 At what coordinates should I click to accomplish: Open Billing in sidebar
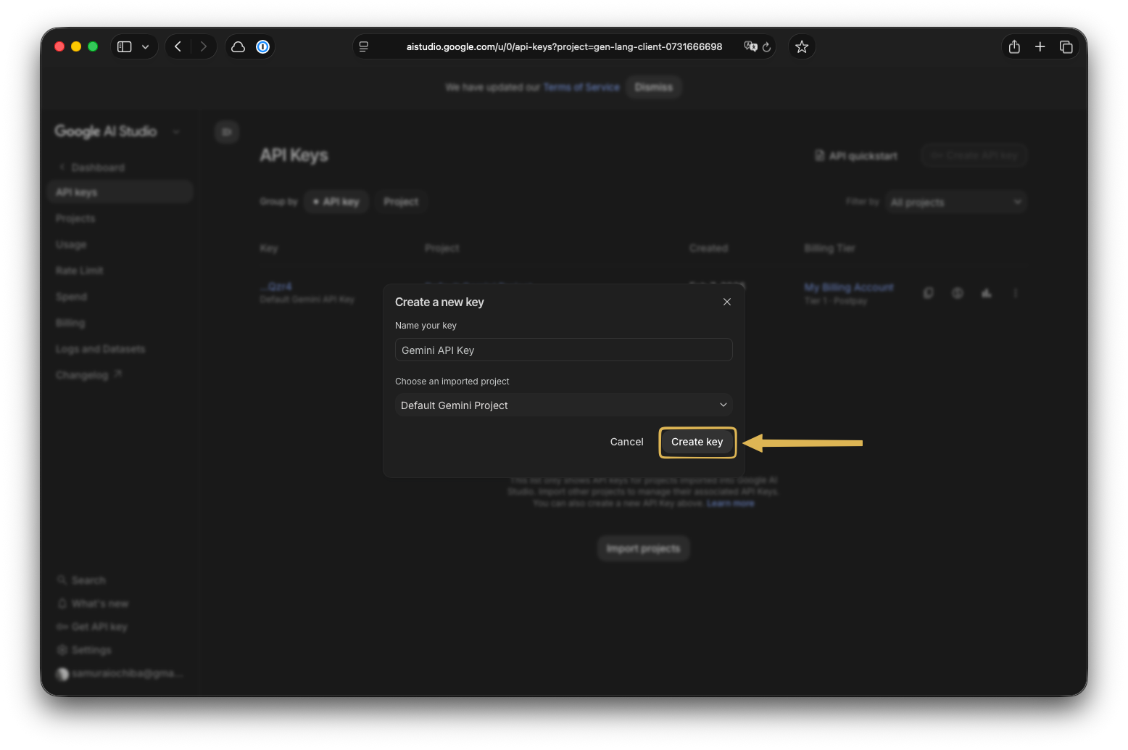click(70, 323)
